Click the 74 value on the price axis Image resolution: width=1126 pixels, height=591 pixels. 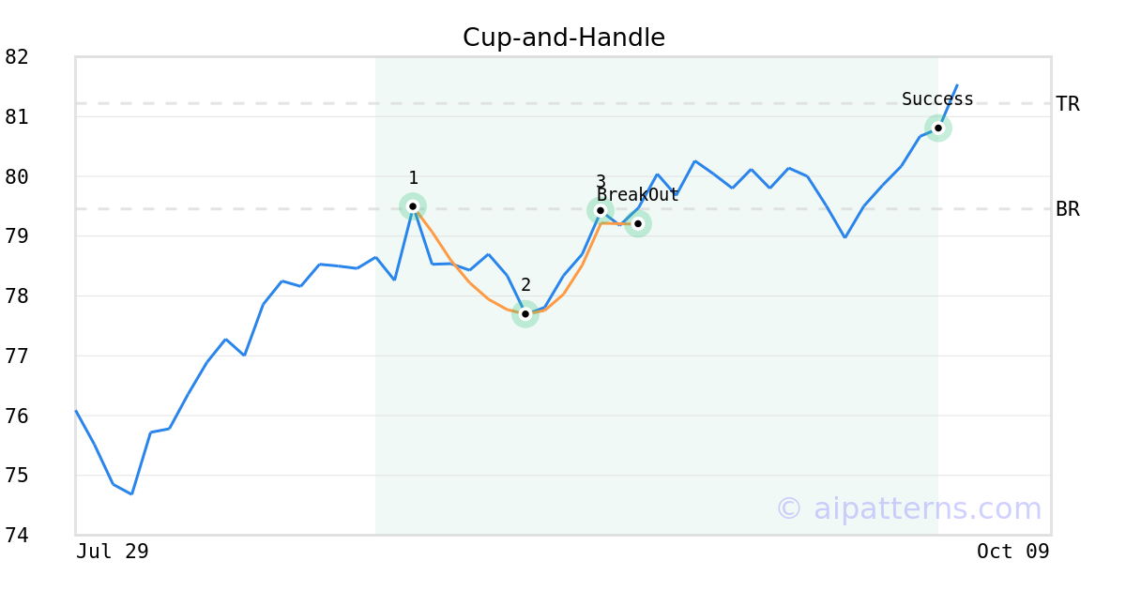(x=17, y=536)
